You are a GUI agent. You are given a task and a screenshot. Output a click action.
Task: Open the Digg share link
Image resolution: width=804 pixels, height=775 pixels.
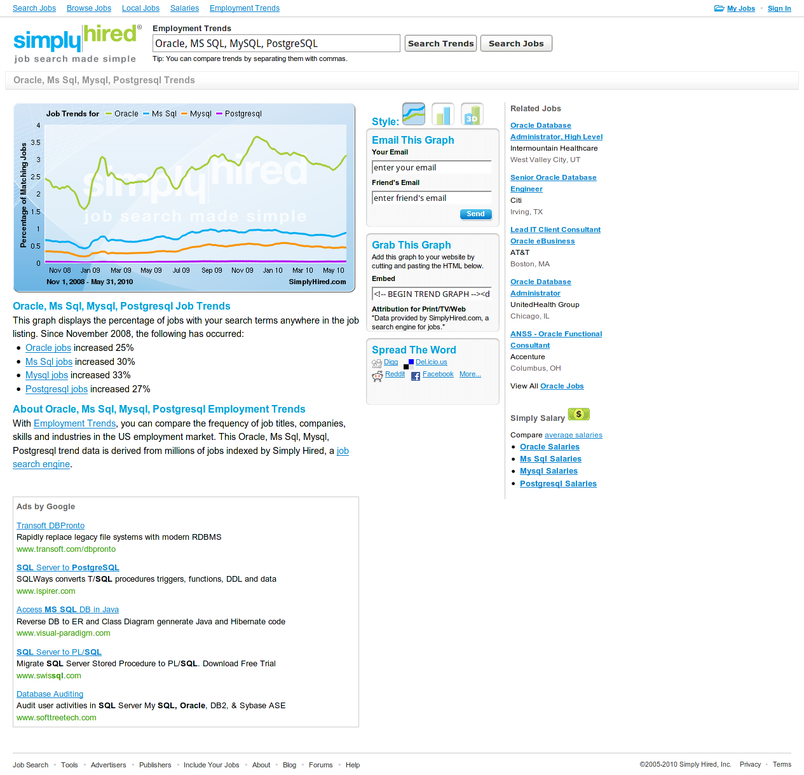(x=391, y=362)
